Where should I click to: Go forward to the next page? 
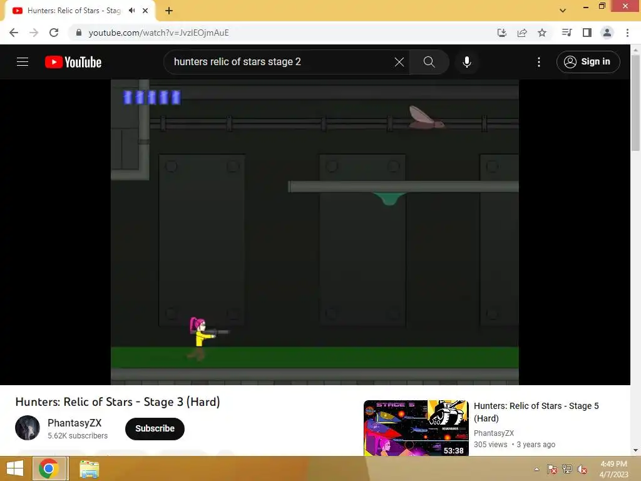(34, 33)
